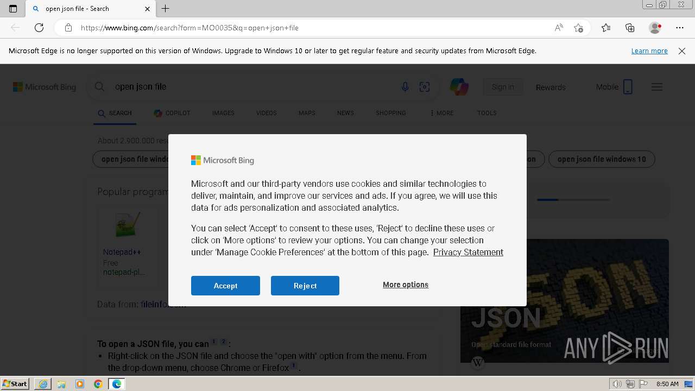The height and width of the screenshot is (391, 695).
Task: Click the Sign in button
Action: click(x=503, y=87)
